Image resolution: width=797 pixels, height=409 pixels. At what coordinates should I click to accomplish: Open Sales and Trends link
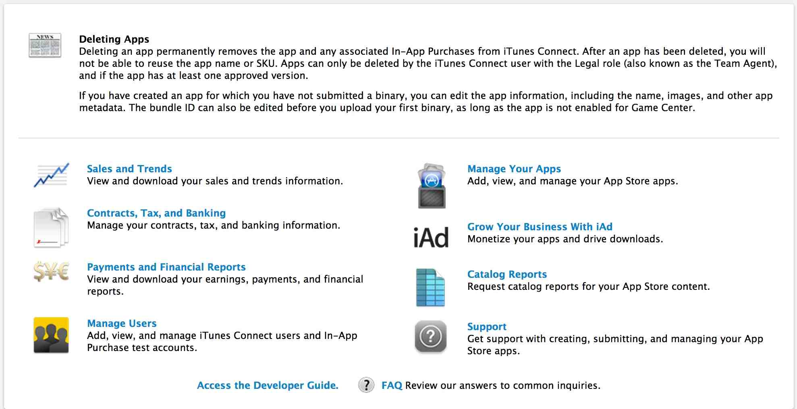(x=129, y=169)
